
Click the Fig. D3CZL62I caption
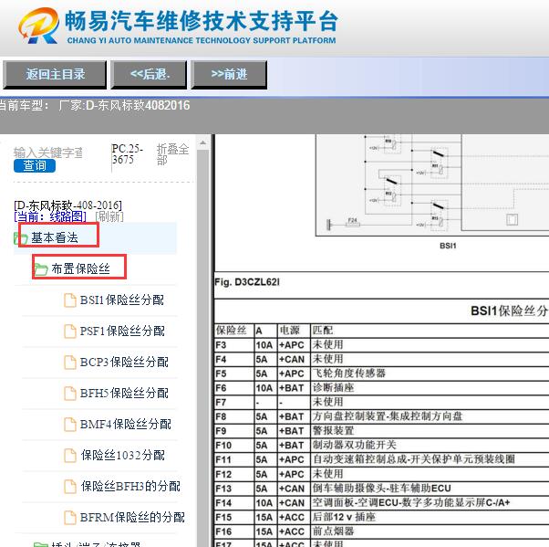point(247,282)
